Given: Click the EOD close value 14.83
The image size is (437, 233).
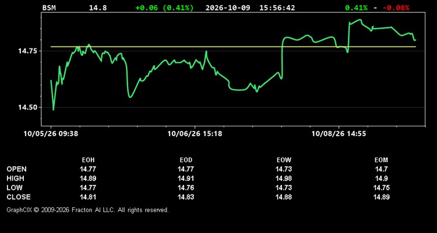Looking at the screenshot, I should coord(186,197).
